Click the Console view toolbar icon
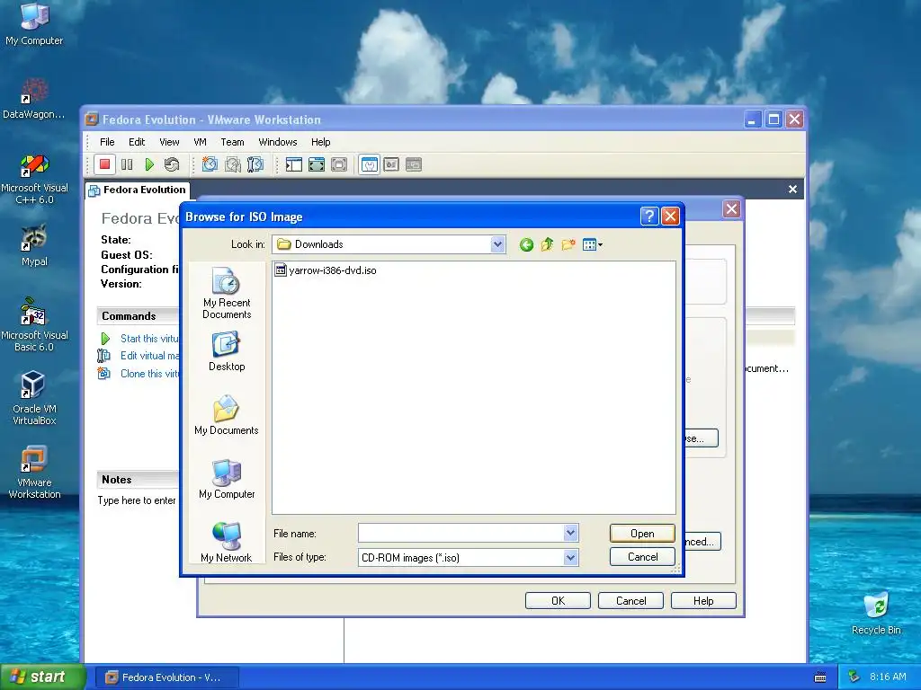Viewport: 921px width, 690px height. pyautogui.click(x=414, y=165)
